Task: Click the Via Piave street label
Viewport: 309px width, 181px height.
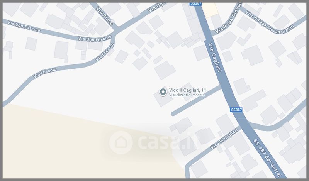Action: 105,16
